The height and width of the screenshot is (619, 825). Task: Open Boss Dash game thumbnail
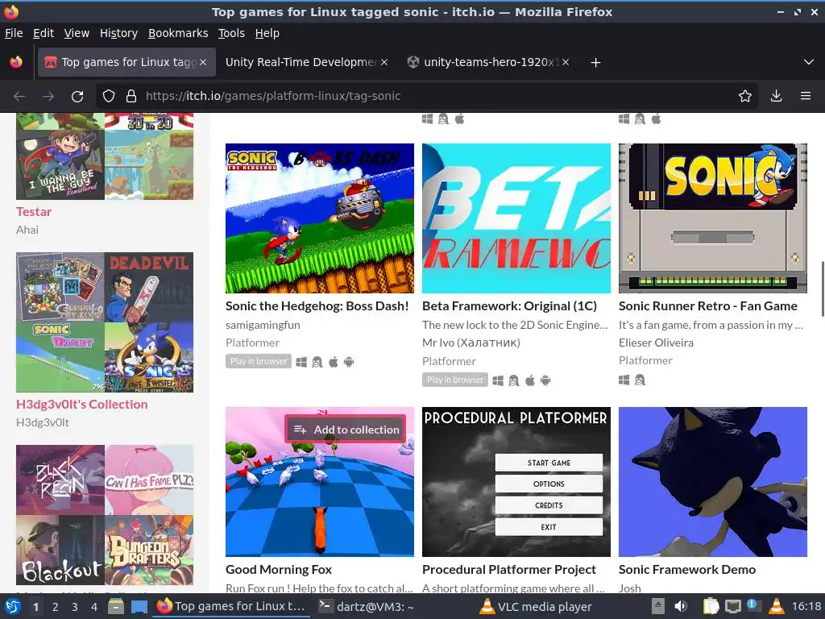coord(320,218)
